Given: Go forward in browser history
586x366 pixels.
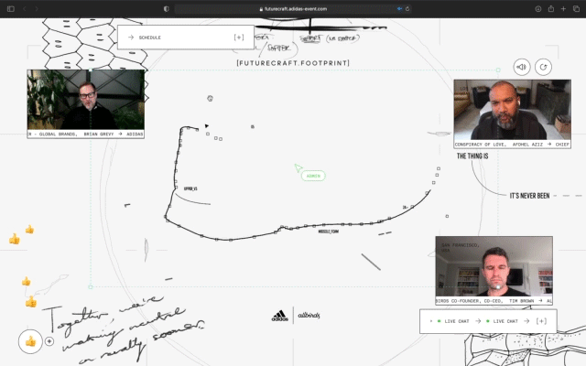Looking at the screenshot, I should tap(37, 8).
